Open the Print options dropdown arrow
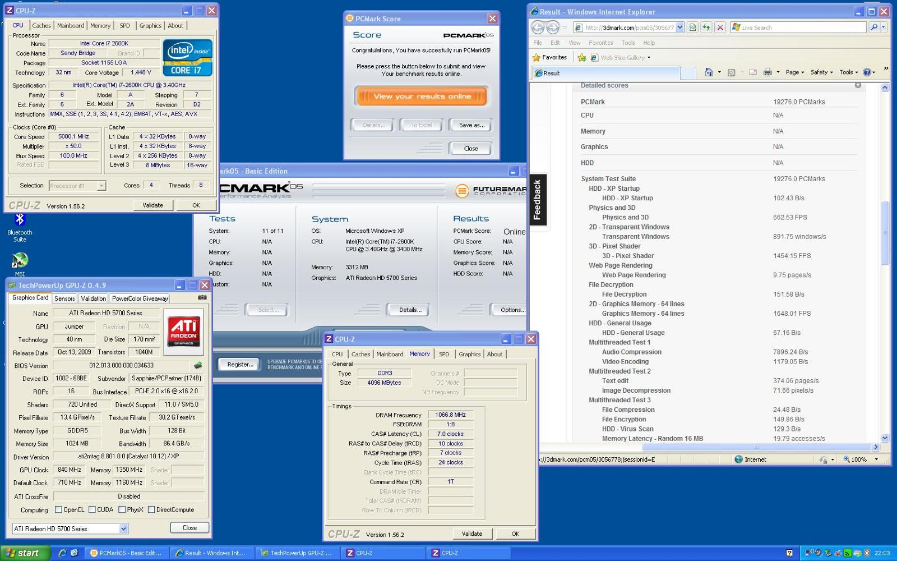This screenshot has height=561, width=897. point(778,72)
